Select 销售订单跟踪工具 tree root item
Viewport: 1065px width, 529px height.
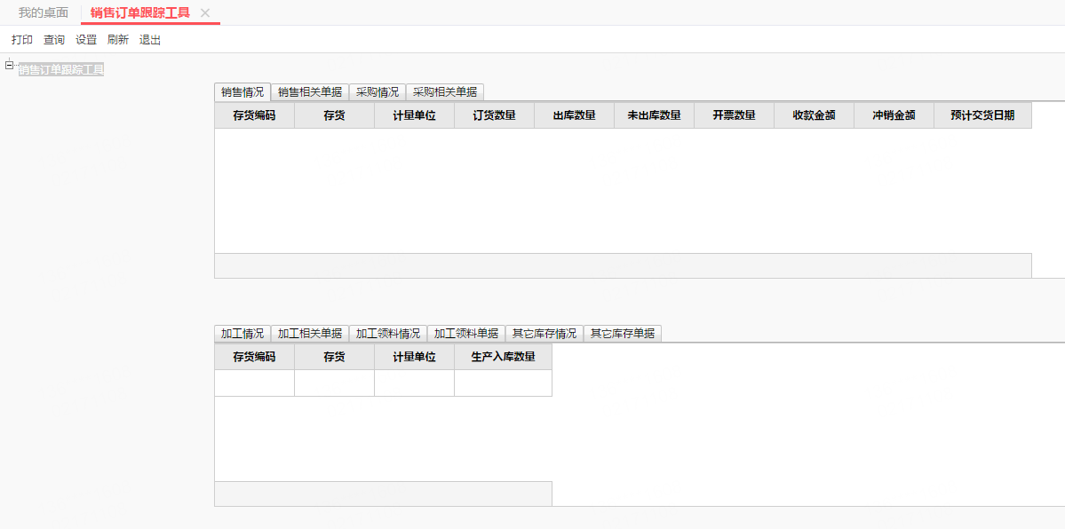coord(61,69)
